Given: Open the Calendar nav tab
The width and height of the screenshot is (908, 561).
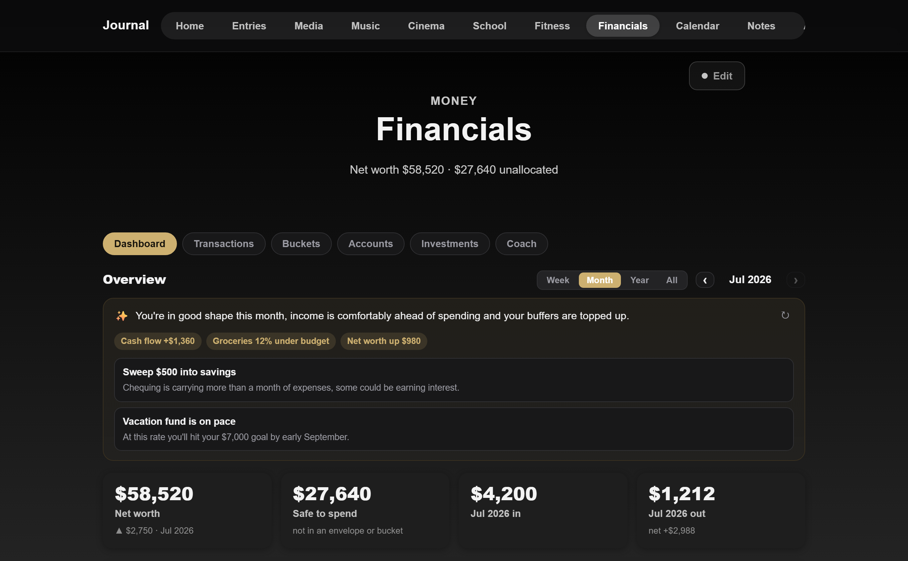Looking at the screenshot, I should click(x=697, y=26).
